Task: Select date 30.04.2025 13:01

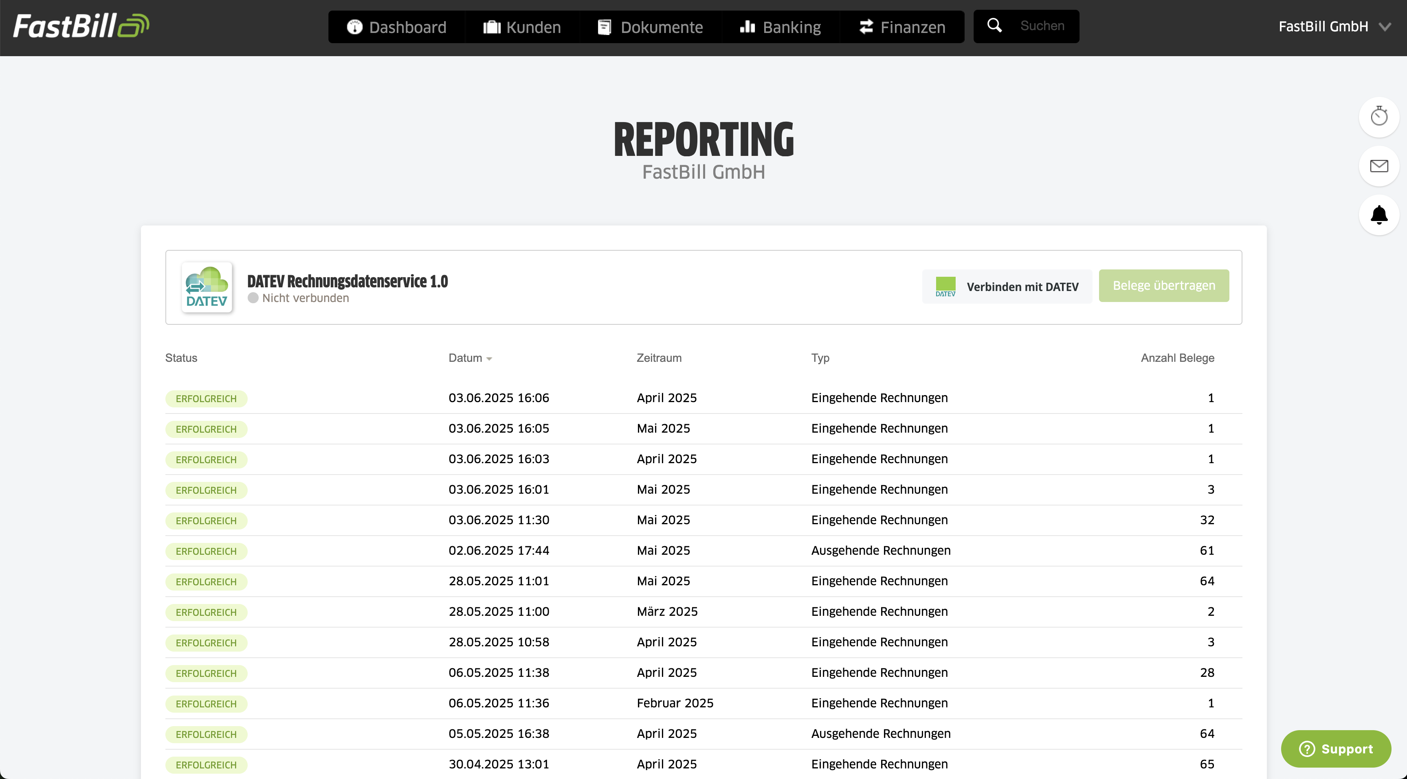Action: (x=499, y=765)
